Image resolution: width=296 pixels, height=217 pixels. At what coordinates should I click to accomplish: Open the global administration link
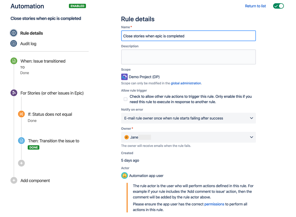pos(186,83)
